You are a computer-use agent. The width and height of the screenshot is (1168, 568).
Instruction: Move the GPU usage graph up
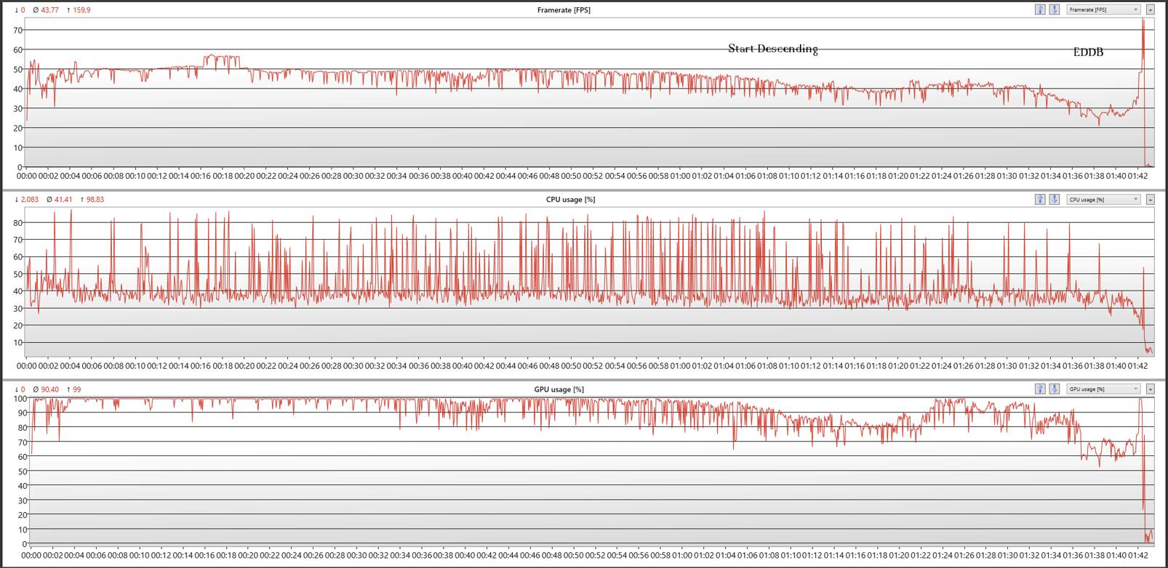click(x=1040, y=389)
